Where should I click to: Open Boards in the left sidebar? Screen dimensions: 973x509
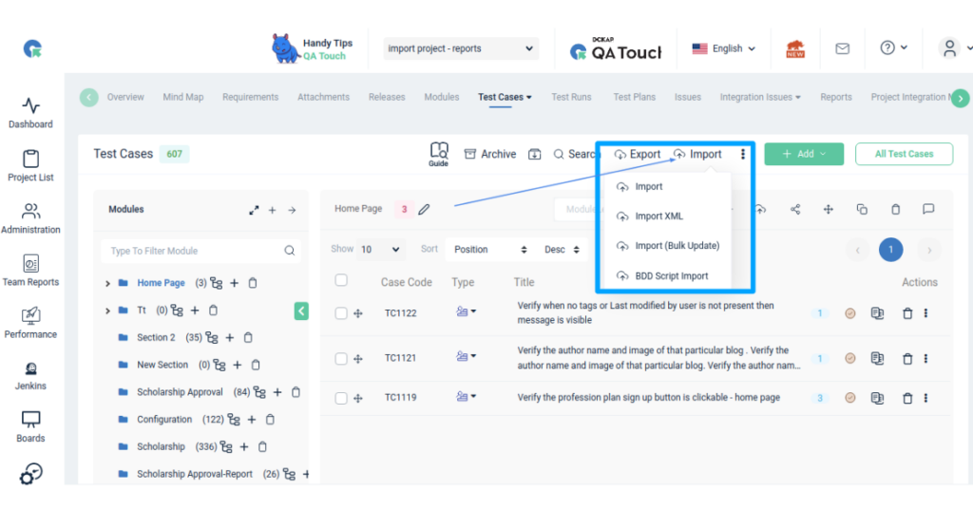point(30,427)
